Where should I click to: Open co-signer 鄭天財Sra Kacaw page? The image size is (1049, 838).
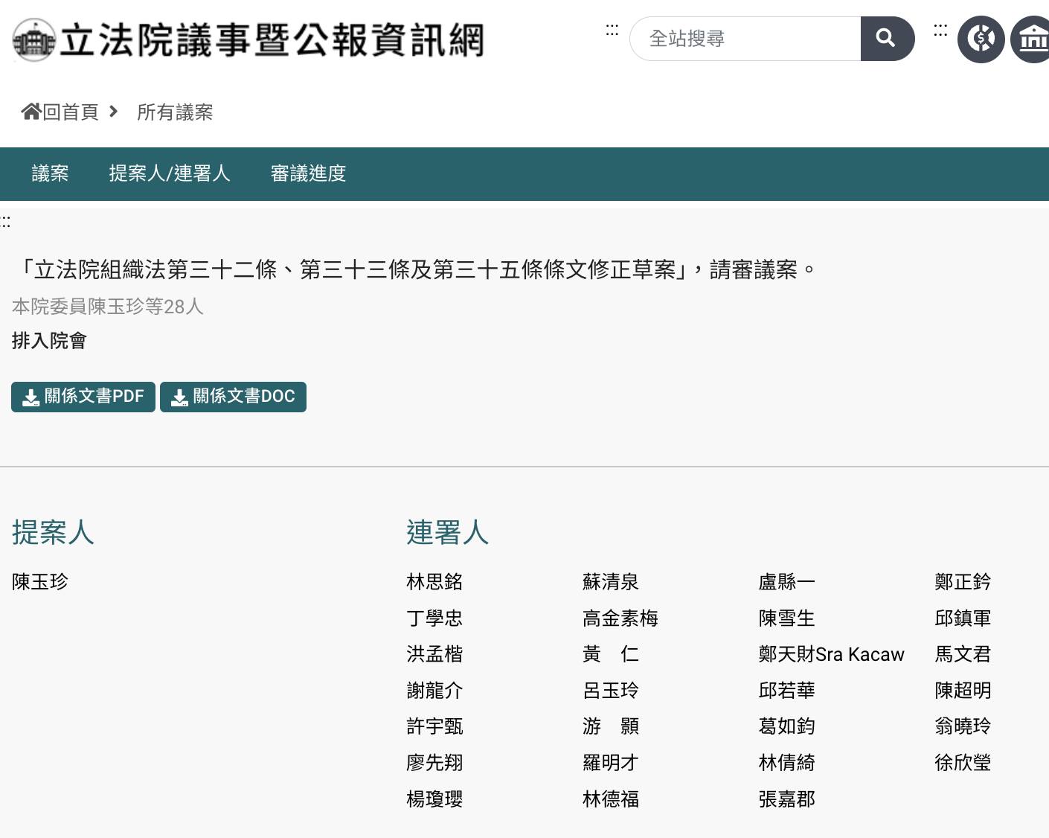point(831,654)
